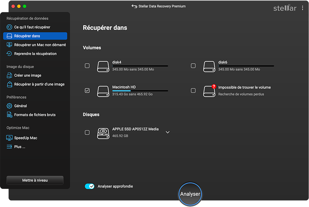Image resolution: width=309 pixels, height=207 pixels.
Task: Click 'APPLE SSD AP0512Z Media' disk name
Action: click(135, 129)
